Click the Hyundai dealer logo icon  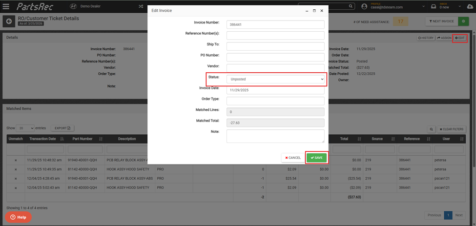coord(73,6)
